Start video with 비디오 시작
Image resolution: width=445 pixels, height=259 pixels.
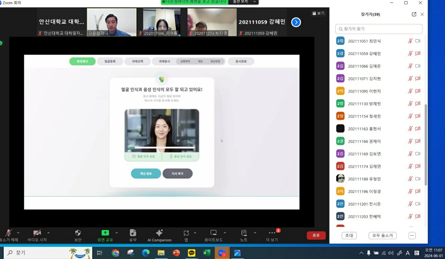click(37, 233)
